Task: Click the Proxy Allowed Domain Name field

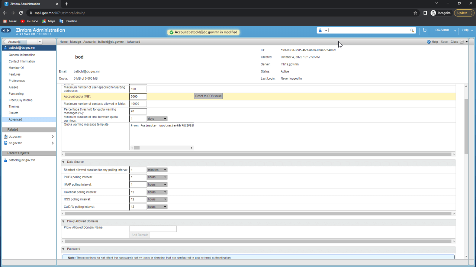Action: tap(153, 229)
